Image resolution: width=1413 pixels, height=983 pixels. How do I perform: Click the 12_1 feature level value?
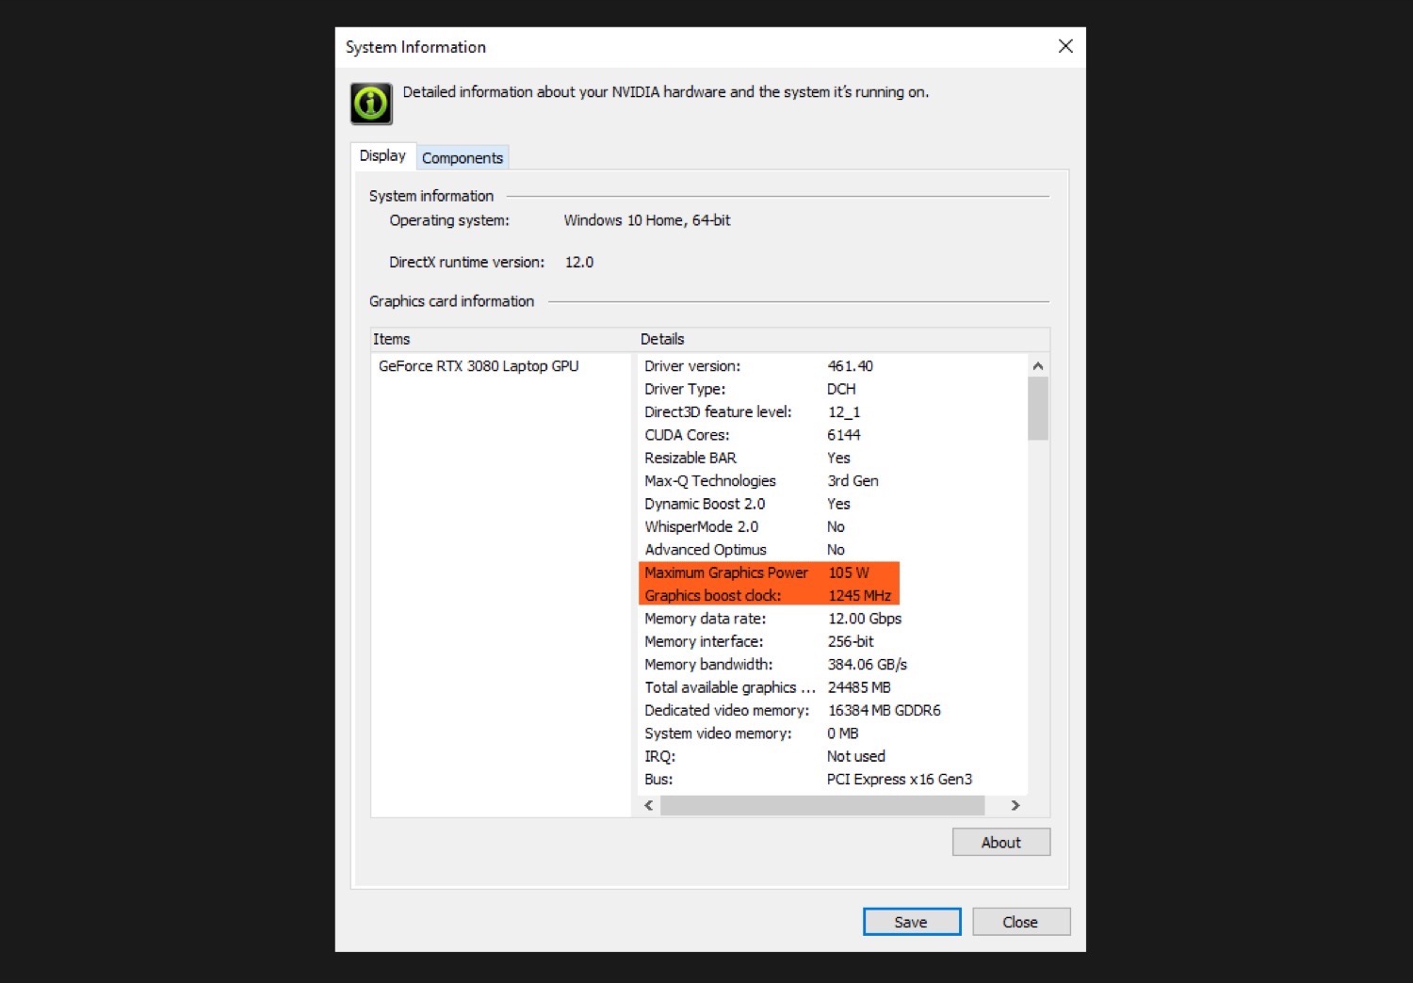tap(844, 412)
